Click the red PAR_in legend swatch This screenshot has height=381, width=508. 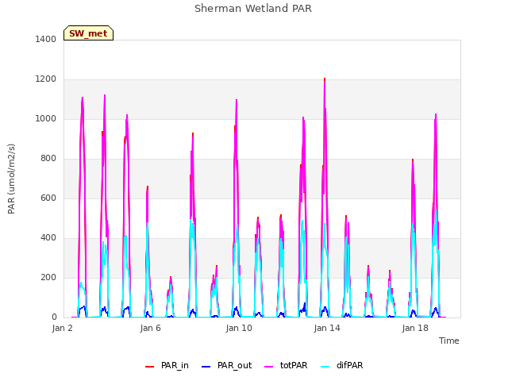pos(150,367)
